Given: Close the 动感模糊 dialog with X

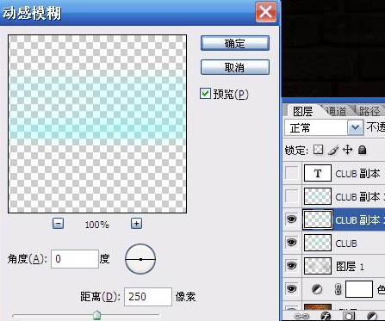Looking at the screenshot, I should [266, 12].
